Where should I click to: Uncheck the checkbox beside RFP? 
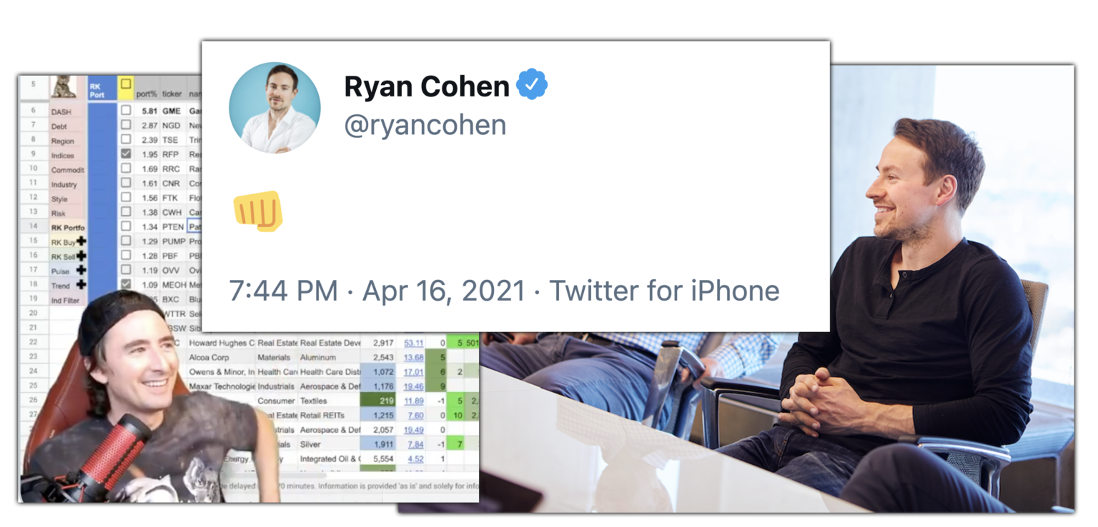pyautogui.click(x=125, y=154)
